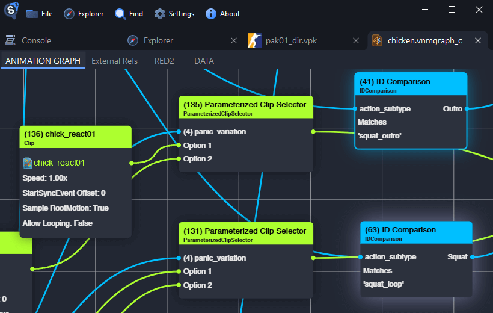Click node 135 panic_variation input socket
Screen dimensions: 493x313
[179, 132]
